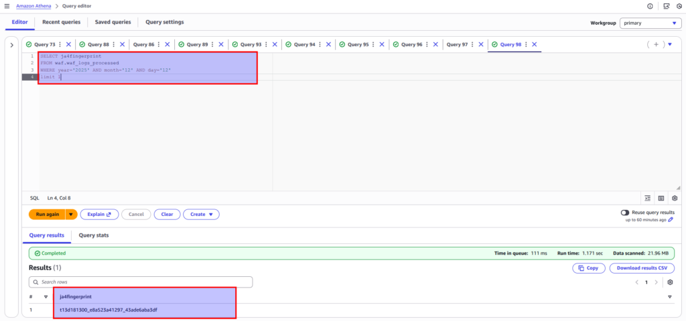This screenshot has height=321, width=686.
Task: Switch to the Recent queries tab
Action: (x=61, y=22)
